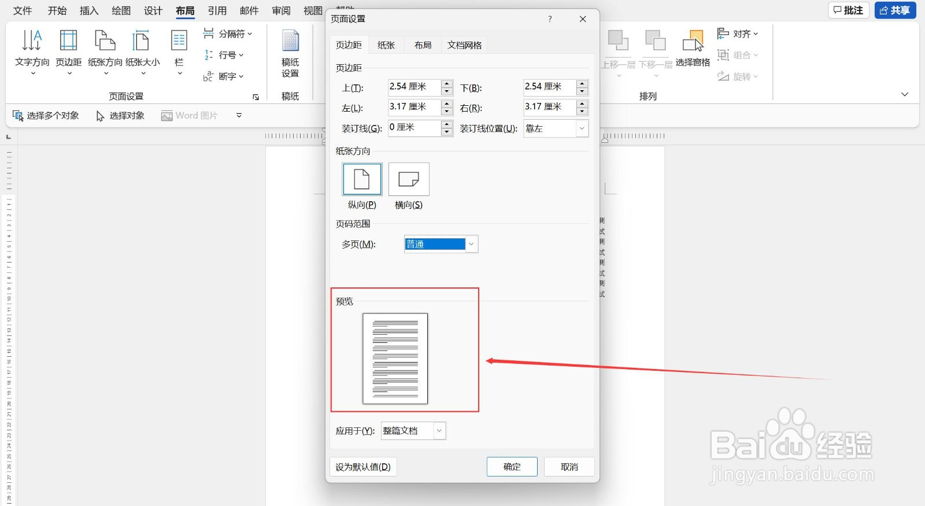Increase left margin with up spinner
This screenshot has height=506, width=925.
point(447,104)
